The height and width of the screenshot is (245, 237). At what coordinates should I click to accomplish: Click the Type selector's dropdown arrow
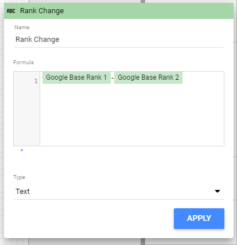[217, 191]
